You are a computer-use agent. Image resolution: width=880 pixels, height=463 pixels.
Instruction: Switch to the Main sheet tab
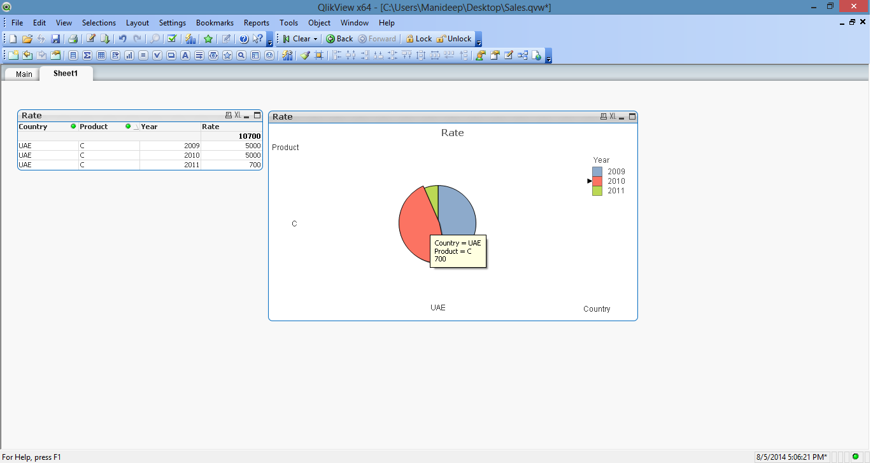24,74
